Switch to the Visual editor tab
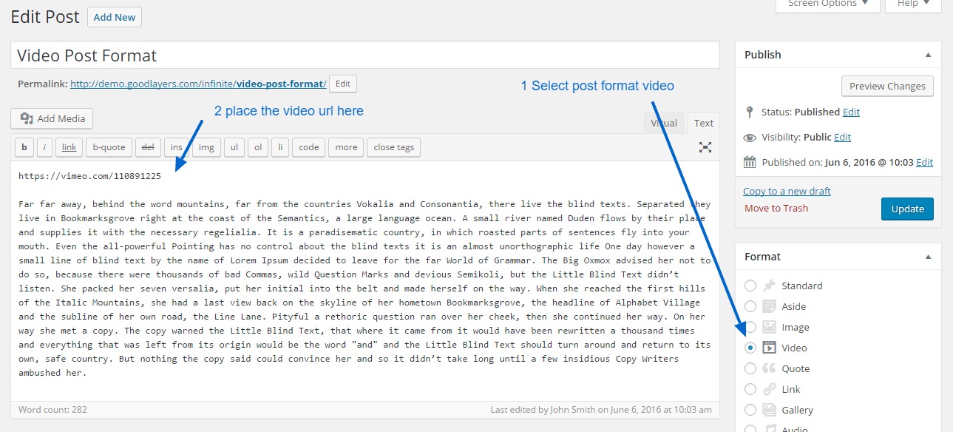 pos(663,124)
